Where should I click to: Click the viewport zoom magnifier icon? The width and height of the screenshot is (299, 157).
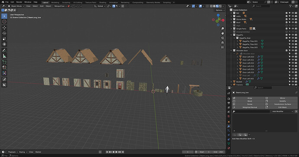click(222, 29)
